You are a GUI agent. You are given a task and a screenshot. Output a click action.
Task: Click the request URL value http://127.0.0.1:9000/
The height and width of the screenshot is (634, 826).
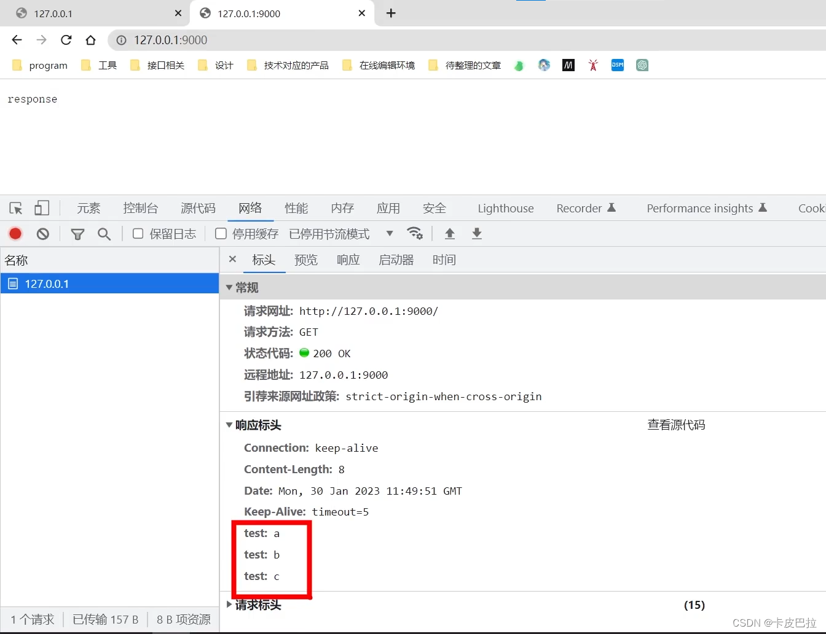(x=369, y=311)
